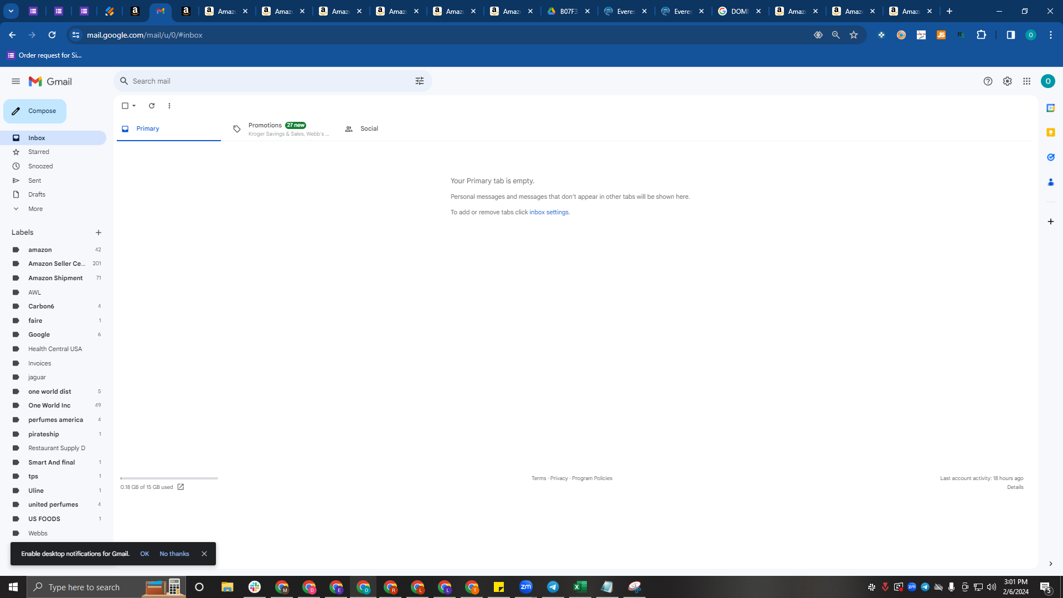Switch to the Social tab

tap(393, 129)
